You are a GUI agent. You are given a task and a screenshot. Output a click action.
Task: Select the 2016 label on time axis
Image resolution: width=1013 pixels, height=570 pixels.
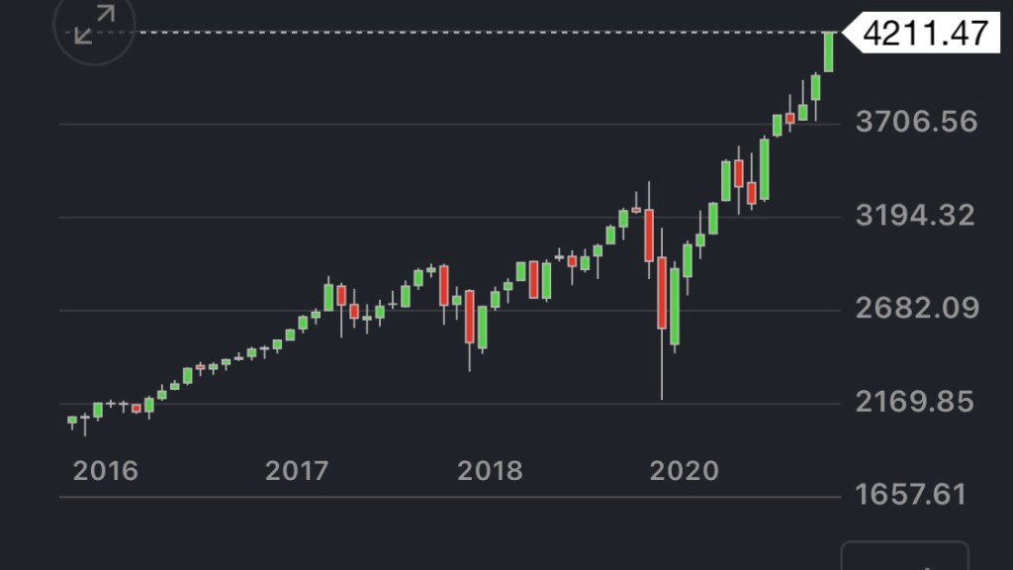[x=106, y=471]
